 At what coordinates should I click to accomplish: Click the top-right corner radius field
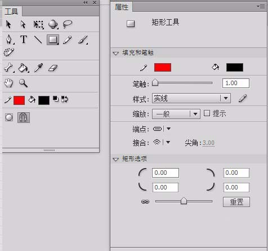tap(236, 173)
